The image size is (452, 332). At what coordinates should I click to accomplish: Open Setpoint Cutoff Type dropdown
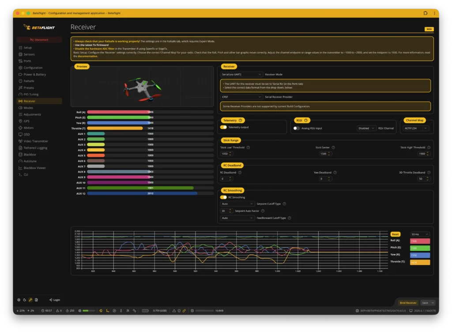coord(237,204)
